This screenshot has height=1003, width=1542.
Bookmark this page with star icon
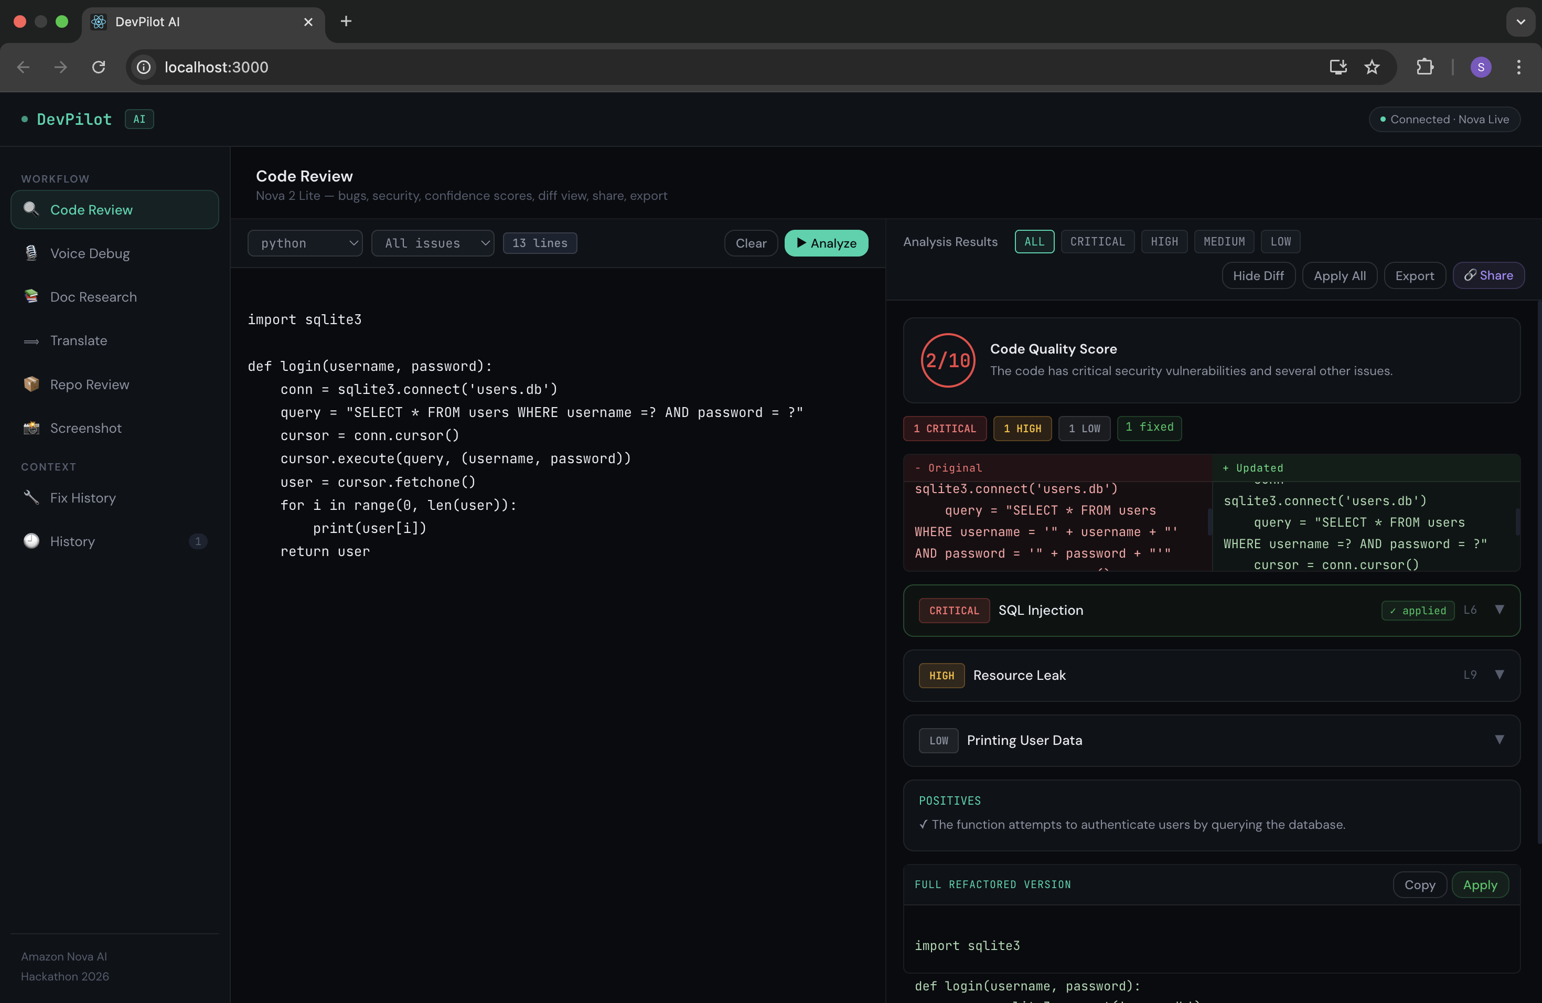point(1372,67)
